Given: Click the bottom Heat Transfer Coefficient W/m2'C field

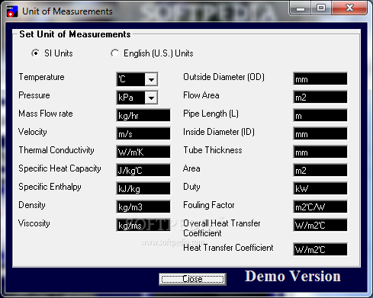Looking at the screenshot, I should (x=320, y=249).
